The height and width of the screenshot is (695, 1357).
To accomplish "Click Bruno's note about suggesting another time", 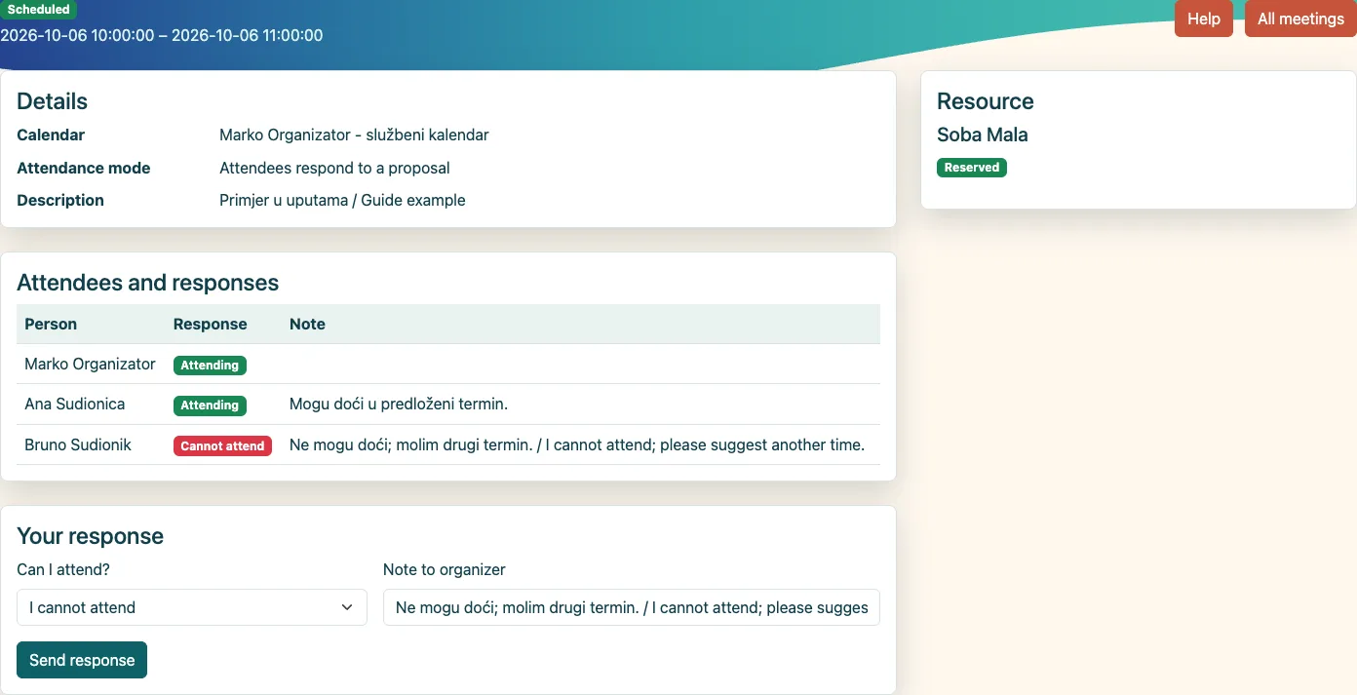I will click(x=577, y=445).
